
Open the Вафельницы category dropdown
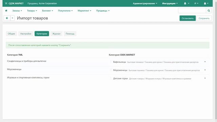pos(159,62)
